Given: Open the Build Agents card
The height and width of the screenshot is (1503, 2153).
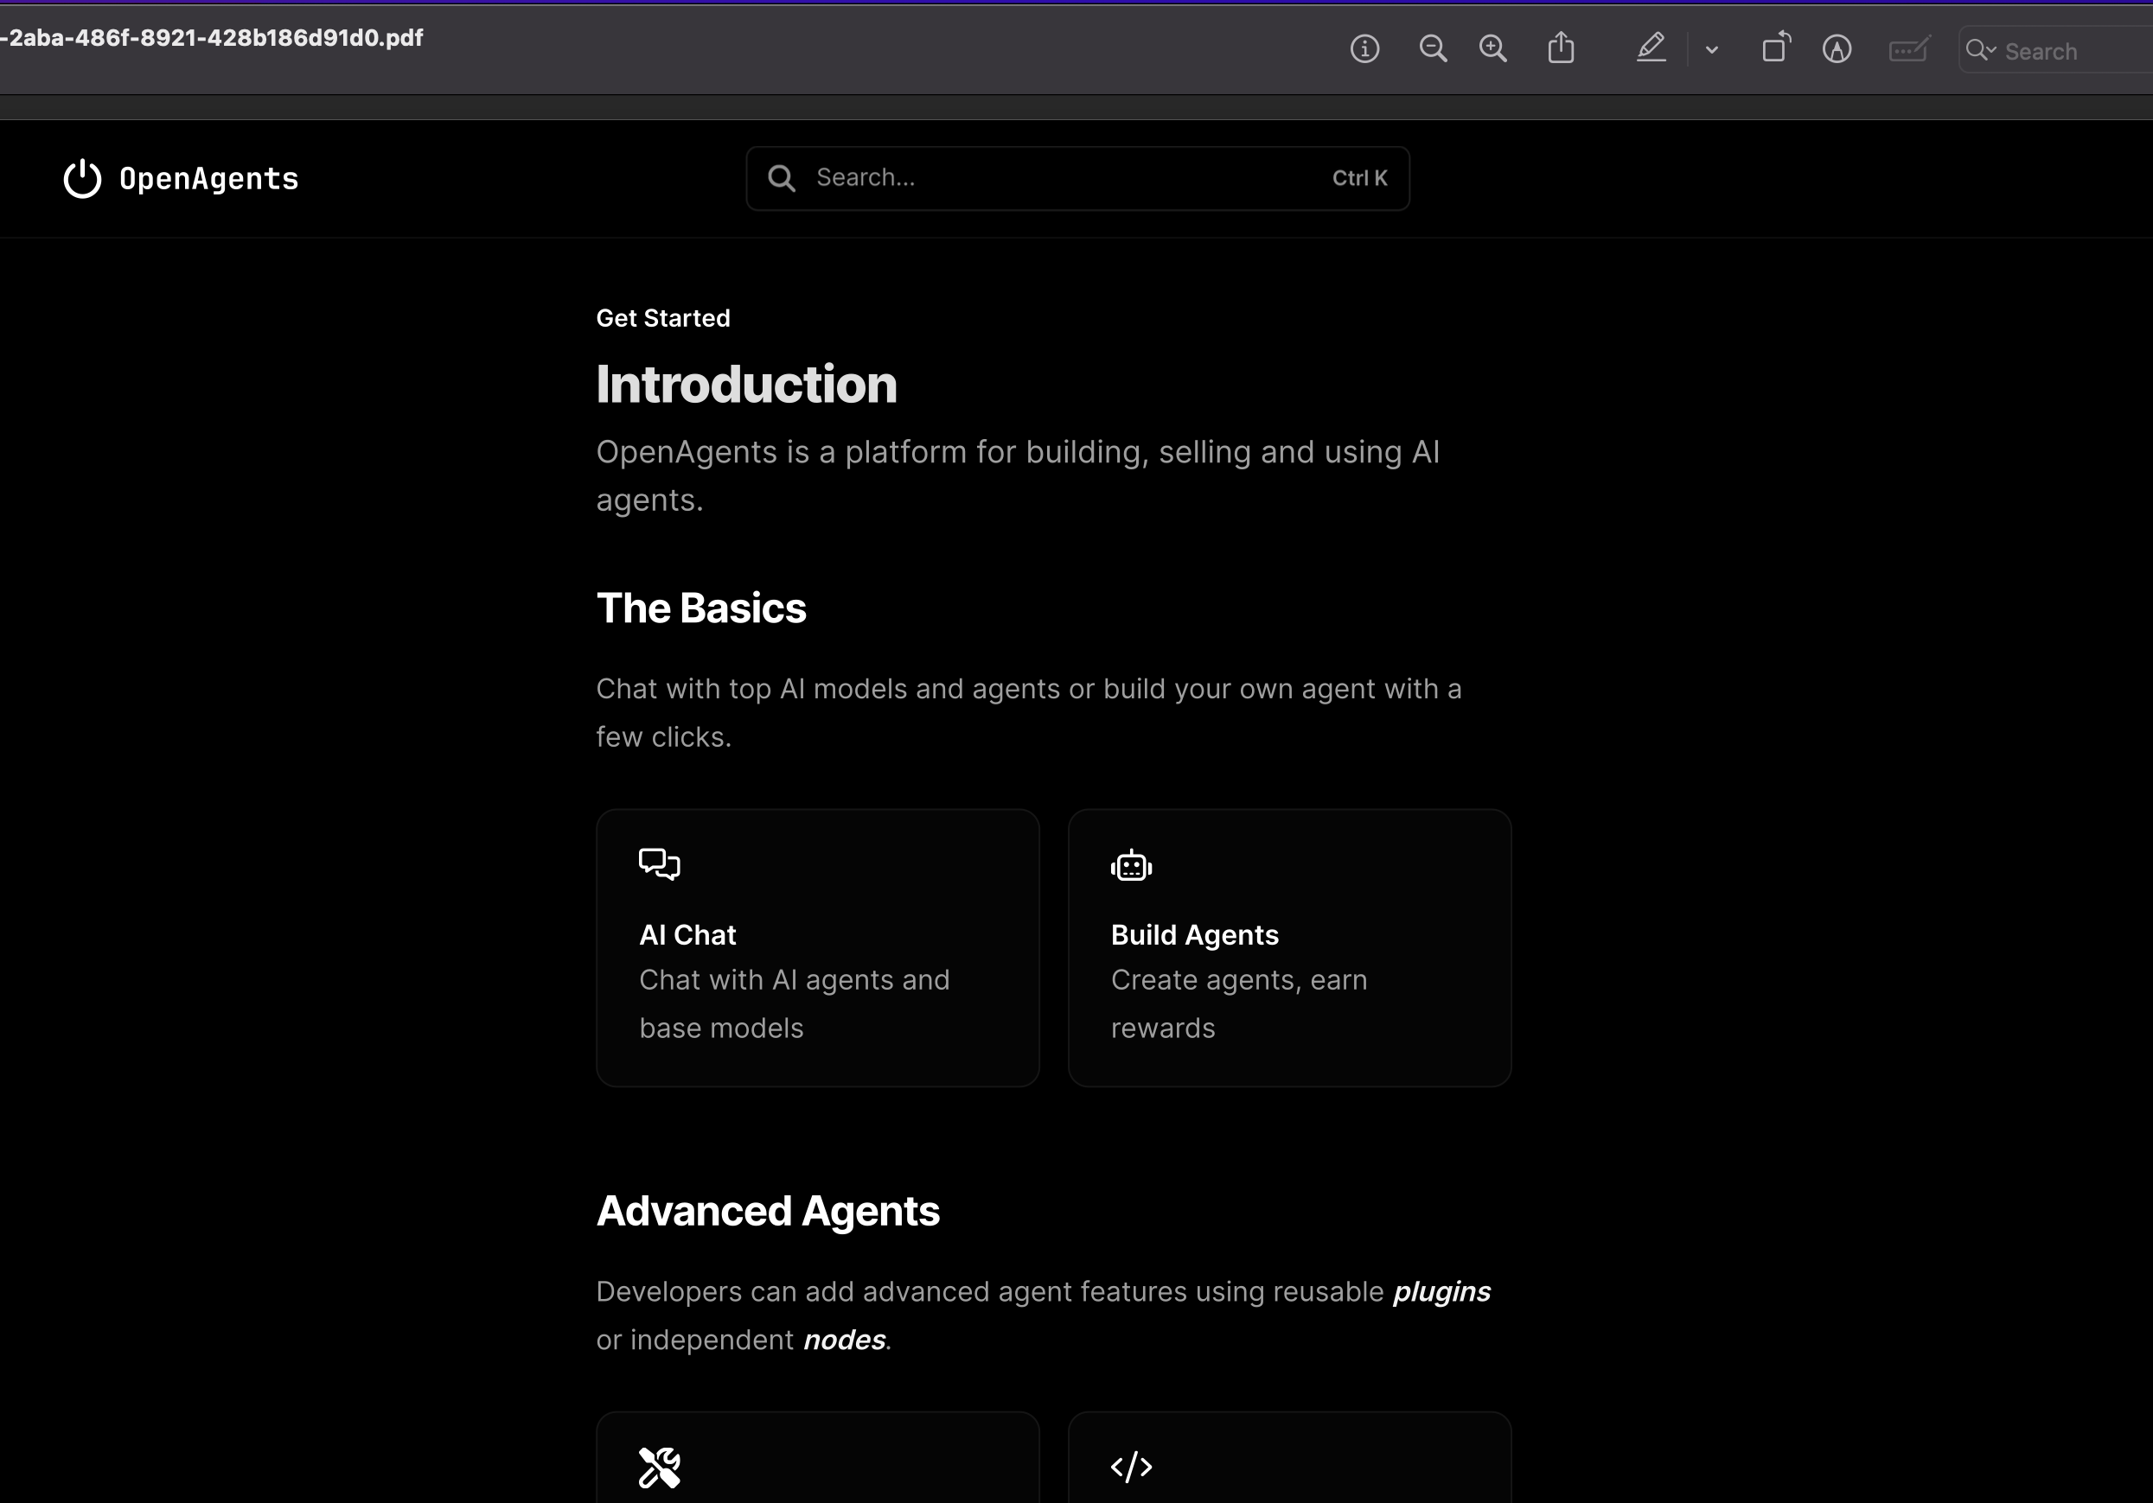Looking at the screenshot, I should pyautogui.click(x=1288, y=947).
